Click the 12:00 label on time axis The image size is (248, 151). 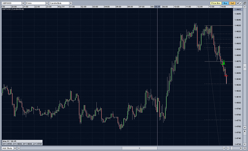click(x=200, y=7)
